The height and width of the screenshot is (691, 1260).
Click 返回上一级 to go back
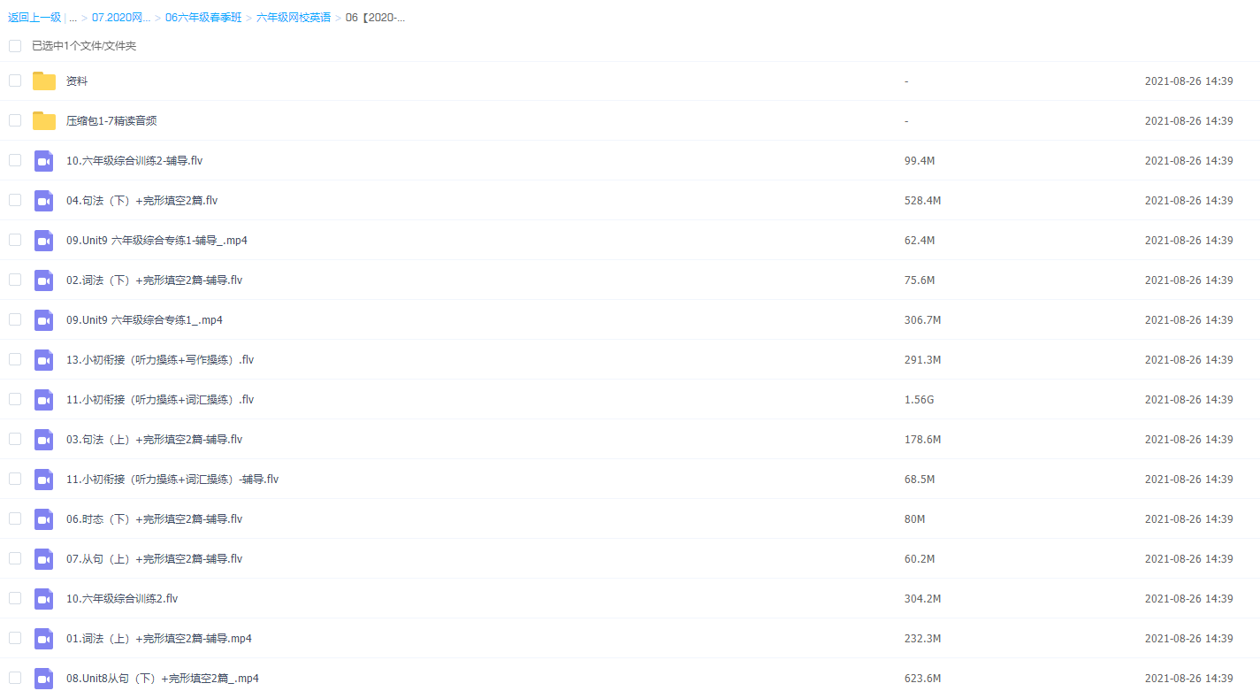[x=34, y=18]
